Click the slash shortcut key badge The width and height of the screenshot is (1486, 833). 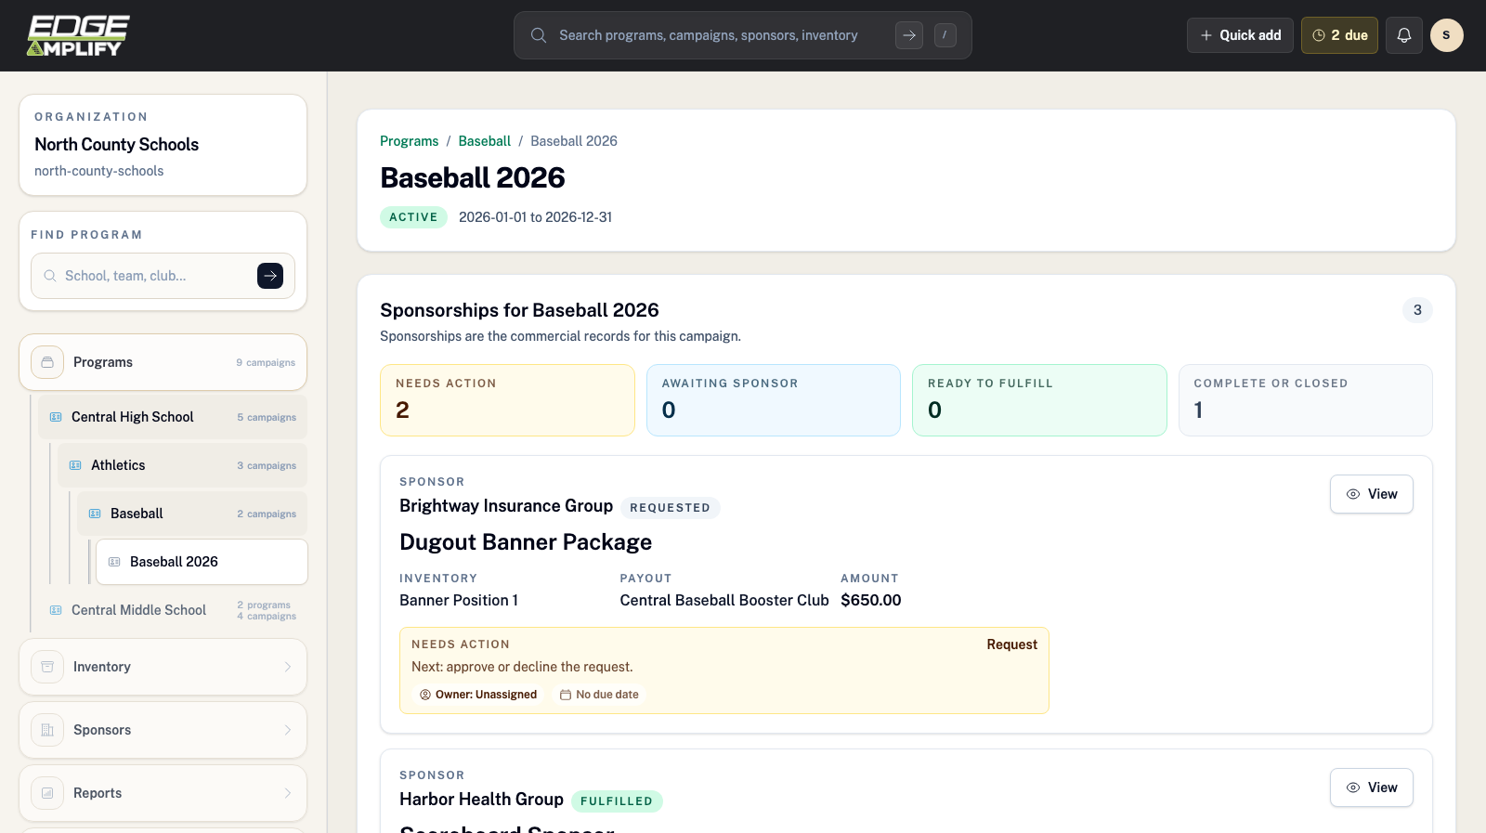(x=945, y=35)
